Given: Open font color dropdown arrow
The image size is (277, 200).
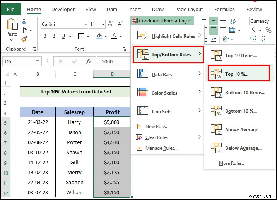Looking at the screenshot, I should click(121, 37).
